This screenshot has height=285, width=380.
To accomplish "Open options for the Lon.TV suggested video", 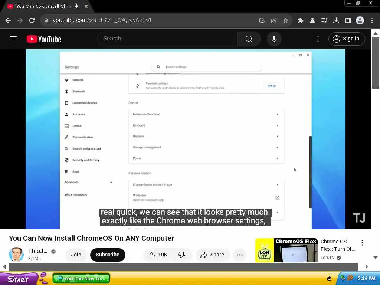I will [362, 243].
